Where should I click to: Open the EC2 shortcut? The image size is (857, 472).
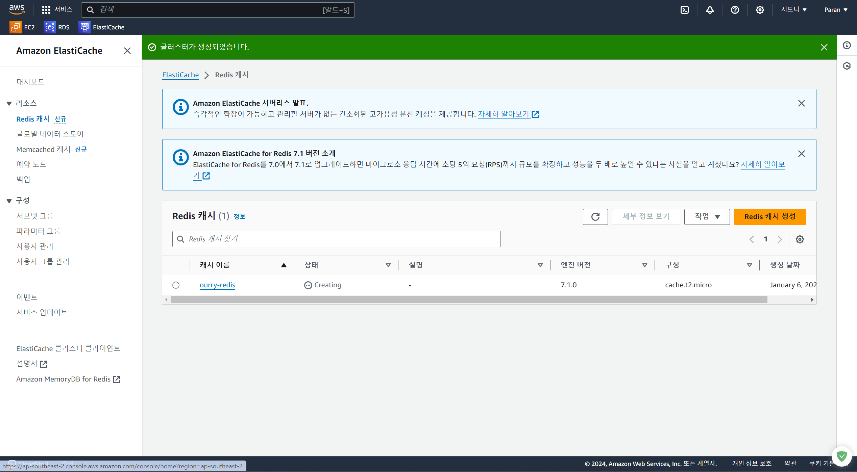pos(22,27)
